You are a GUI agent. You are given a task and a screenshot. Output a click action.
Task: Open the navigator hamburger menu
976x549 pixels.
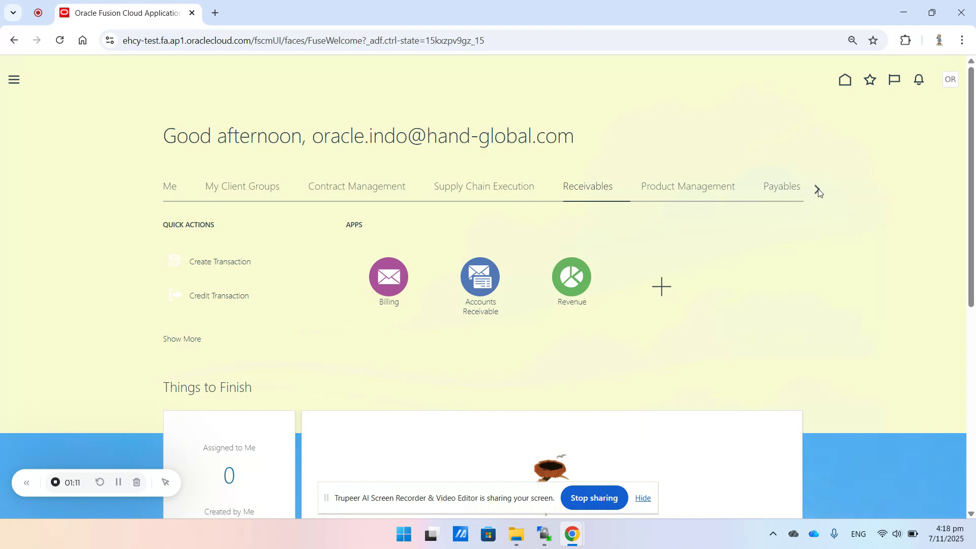tap(14, 79)
